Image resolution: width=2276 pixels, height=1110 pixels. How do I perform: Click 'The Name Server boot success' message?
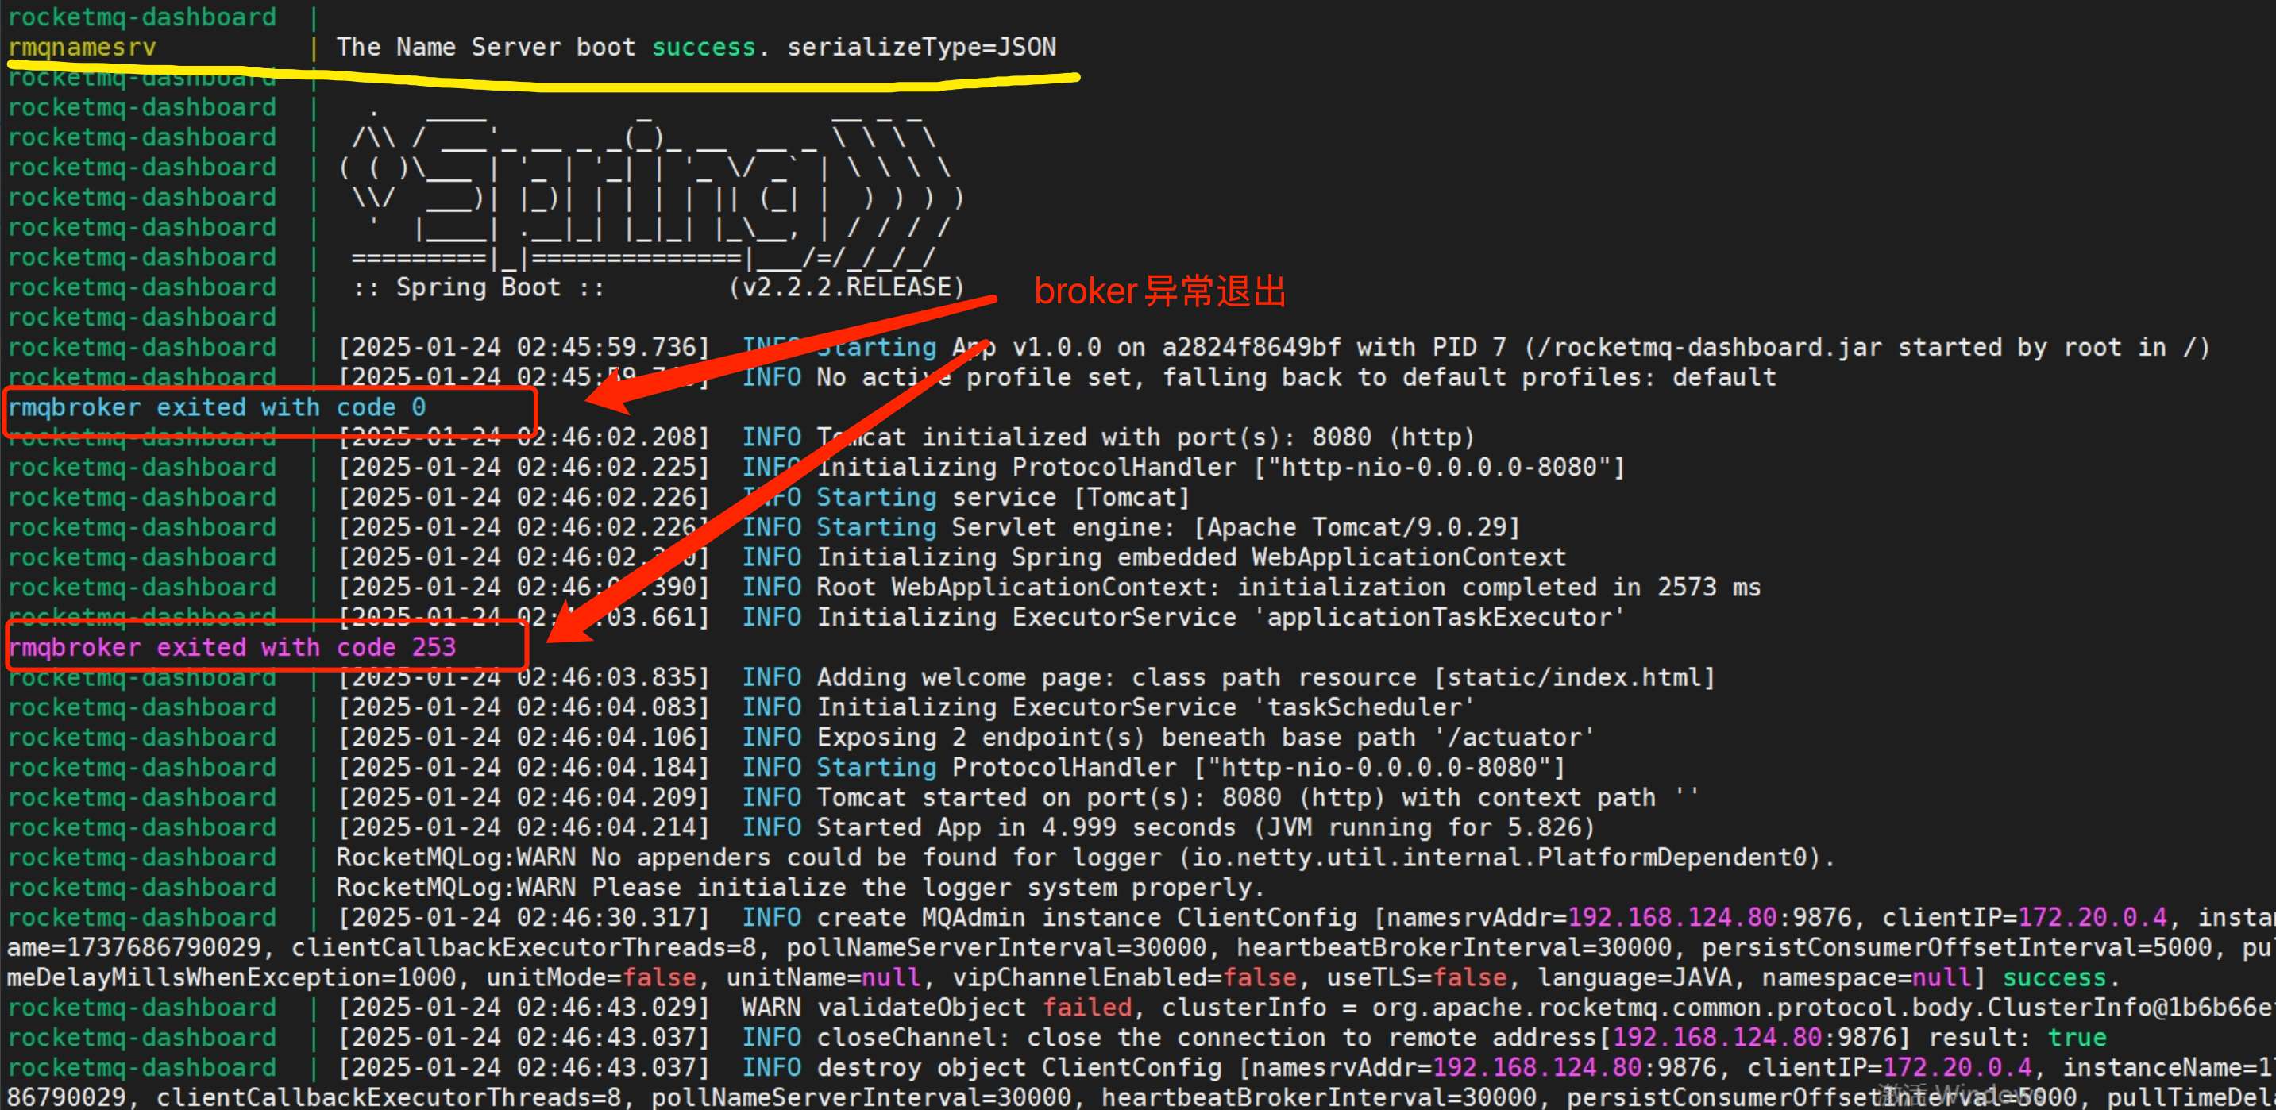pos(546,48)
